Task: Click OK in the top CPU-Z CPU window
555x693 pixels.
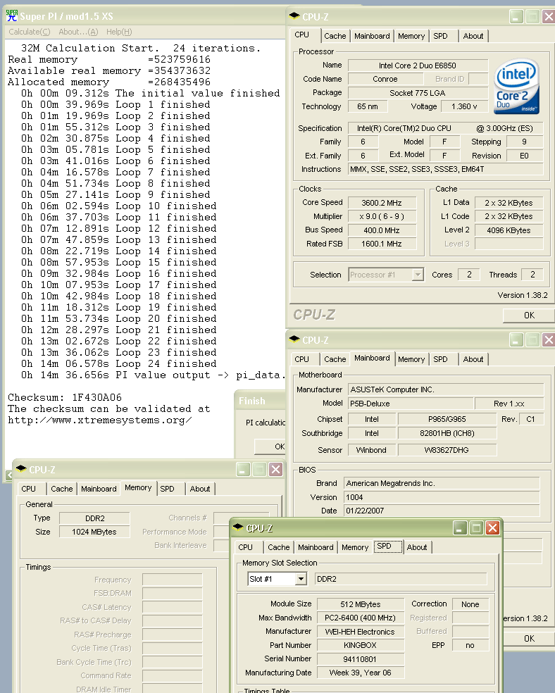Action: 529,315
